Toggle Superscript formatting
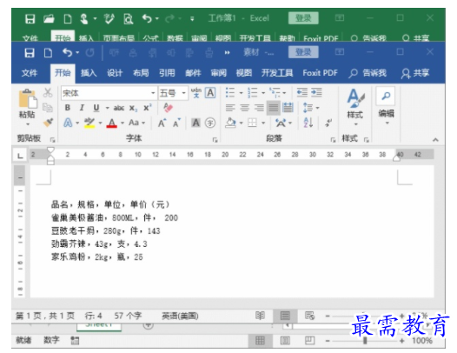The image size is (457, 353). 147,108
